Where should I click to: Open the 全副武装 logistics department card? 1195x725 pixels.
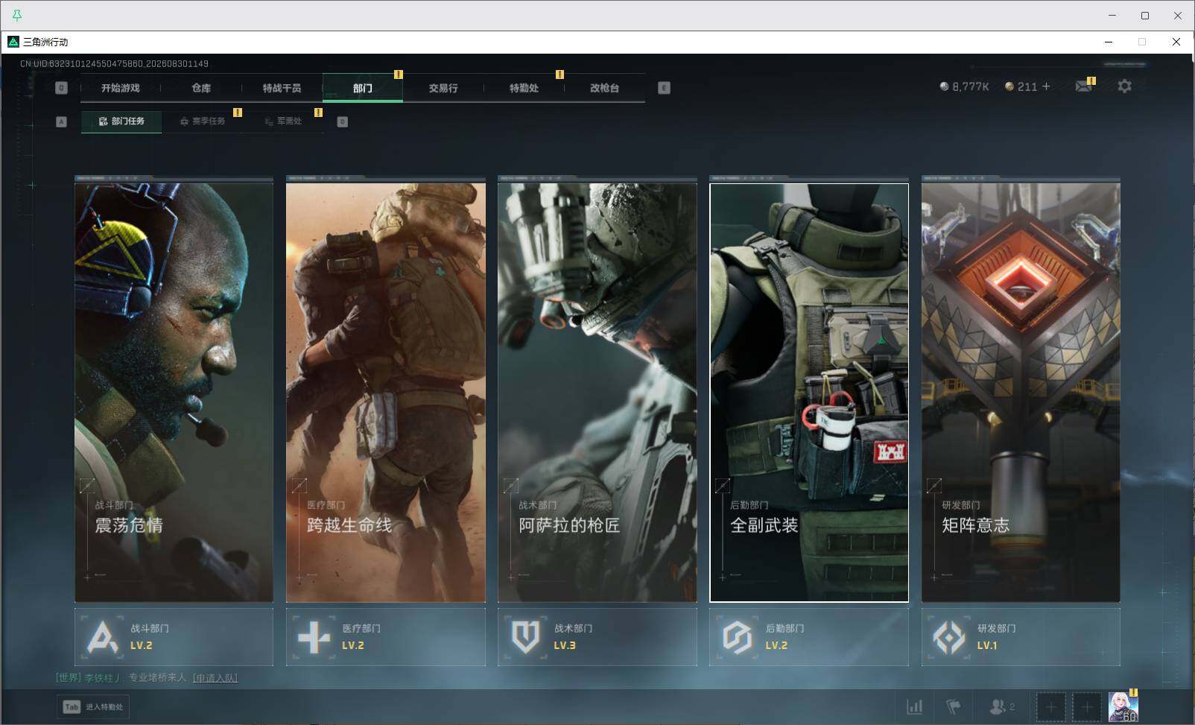point(809,393)
